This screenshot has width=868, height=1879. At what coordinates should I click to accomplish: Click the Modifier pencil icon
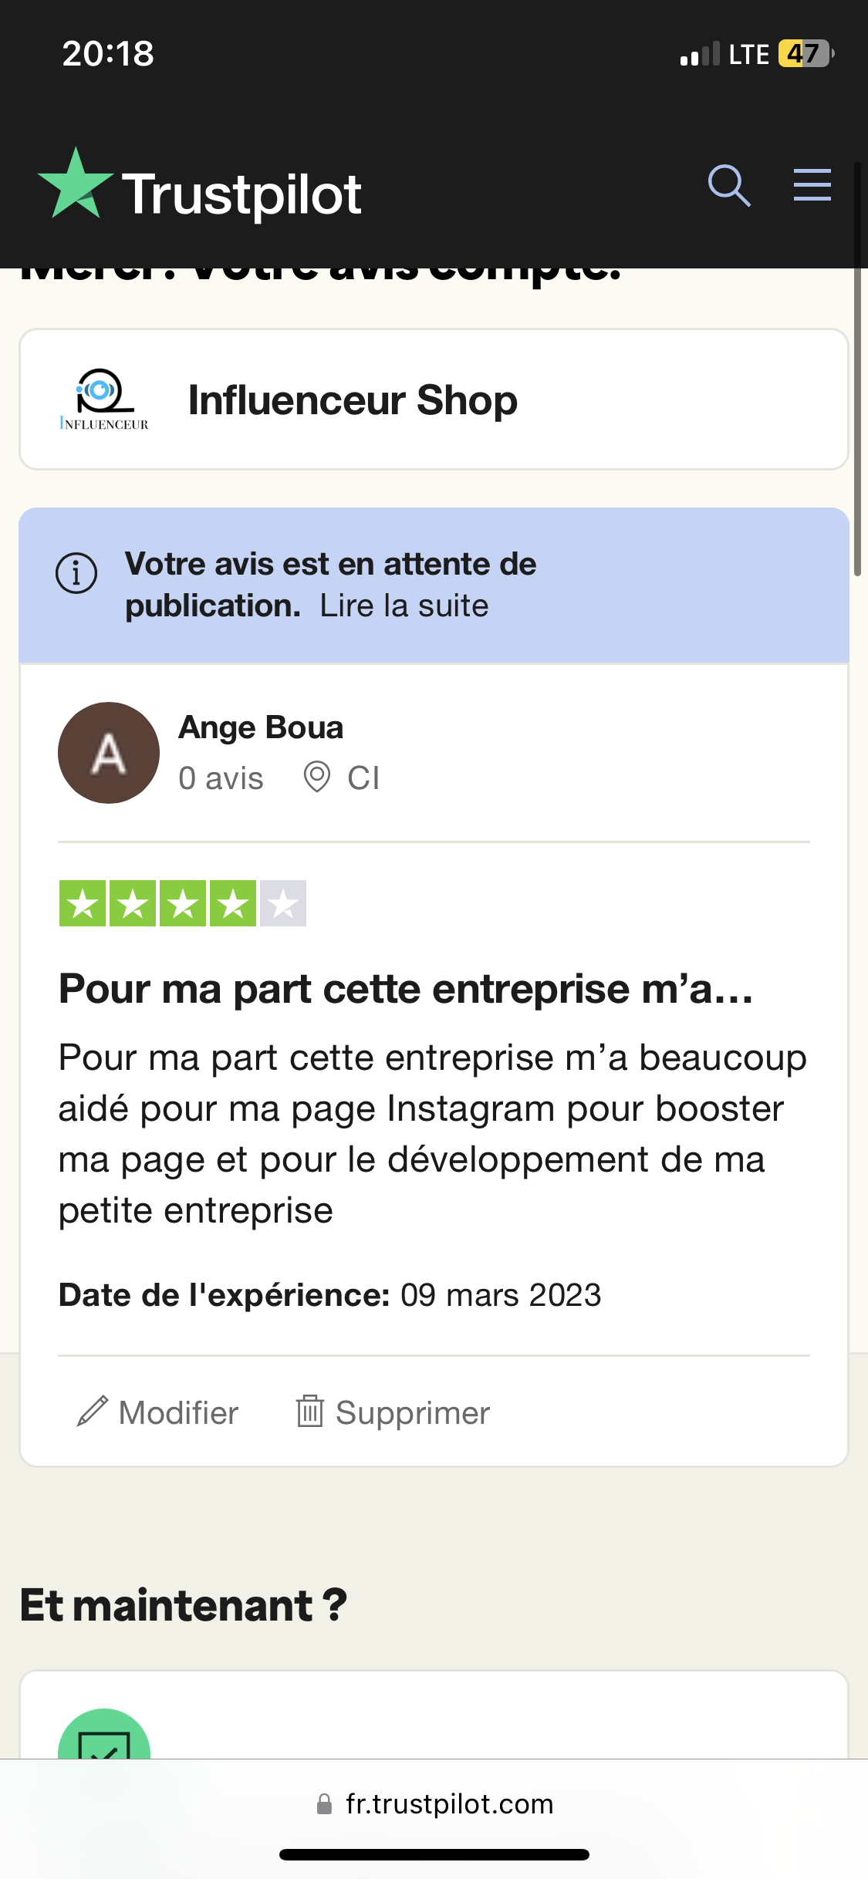point(93,1412)
